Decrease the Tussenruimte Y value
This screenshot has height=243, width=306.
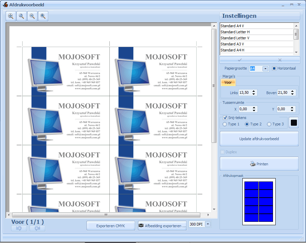click(x=292, y=111)
